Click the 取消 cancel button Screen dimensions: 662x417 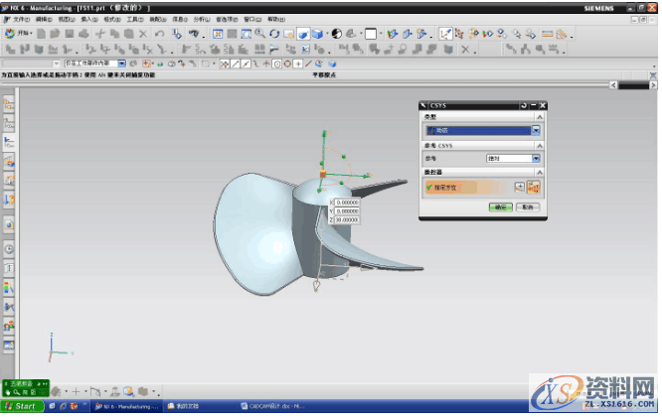pyautogui.click(x=528, y=208)
